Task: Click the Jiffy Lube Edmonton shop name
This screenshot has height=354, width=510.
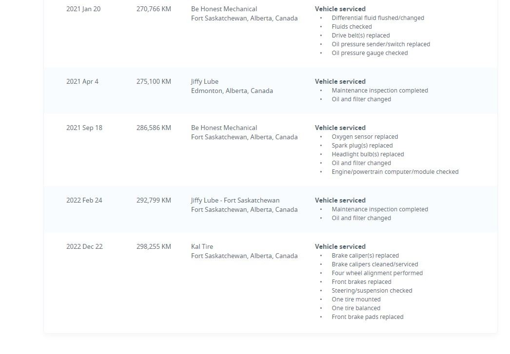Action: point(205,81)
